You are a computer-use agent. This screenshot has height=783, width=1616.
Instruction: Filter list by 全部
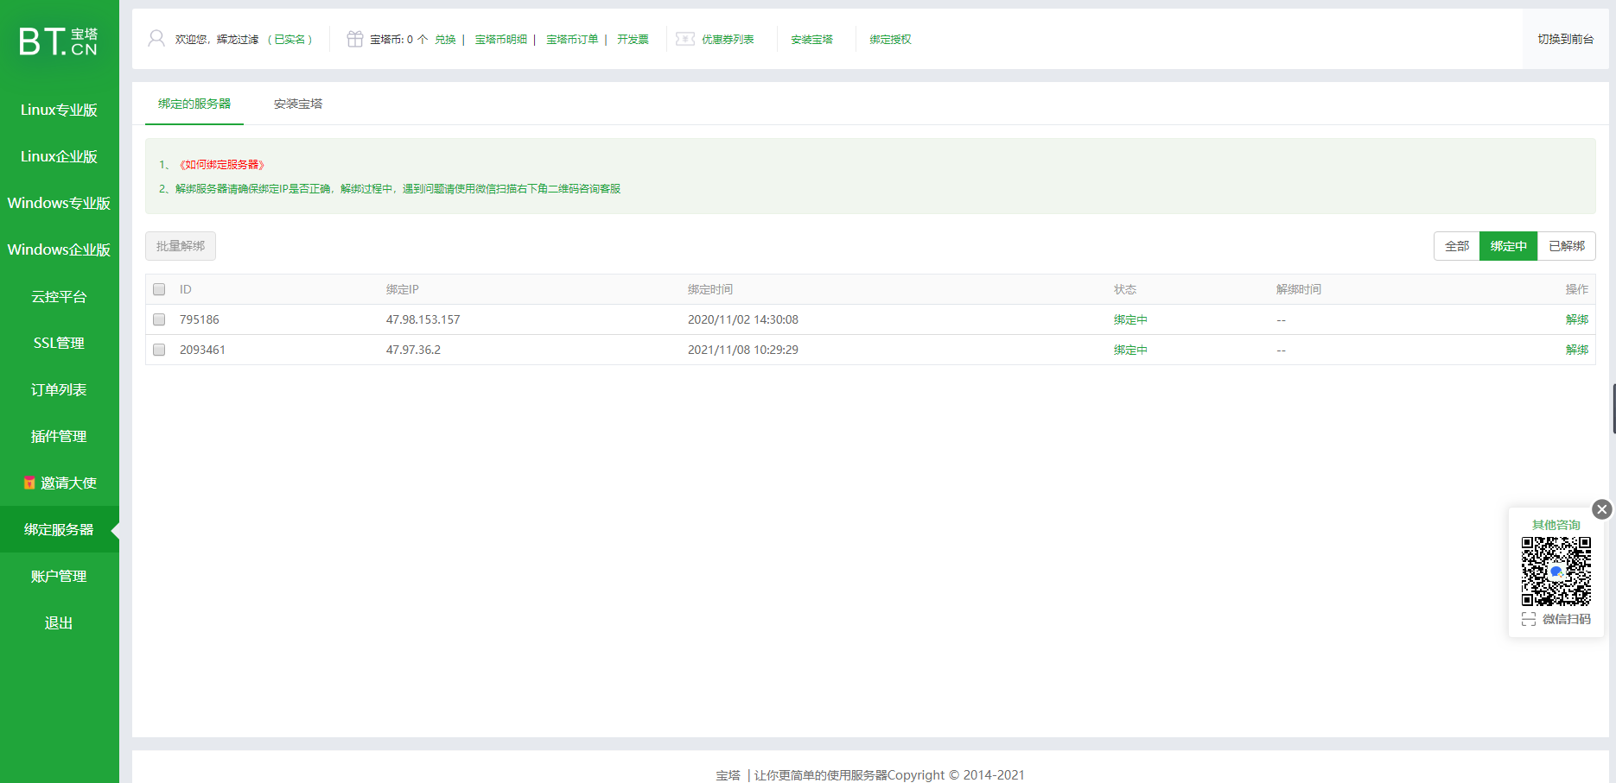click(1457, 246)
